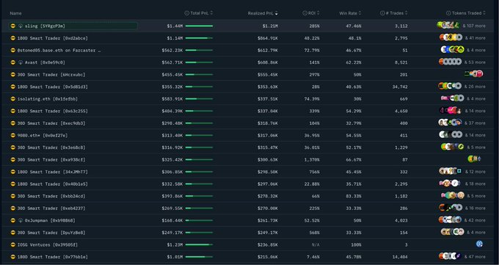Click the lightbulb icon next to sling
The height and width of the screenshot is (265, 499).
coord(21,26)
